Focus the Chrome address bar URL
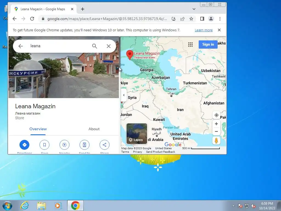The height and width of the screenshot is (211, 281). point(107,19)
